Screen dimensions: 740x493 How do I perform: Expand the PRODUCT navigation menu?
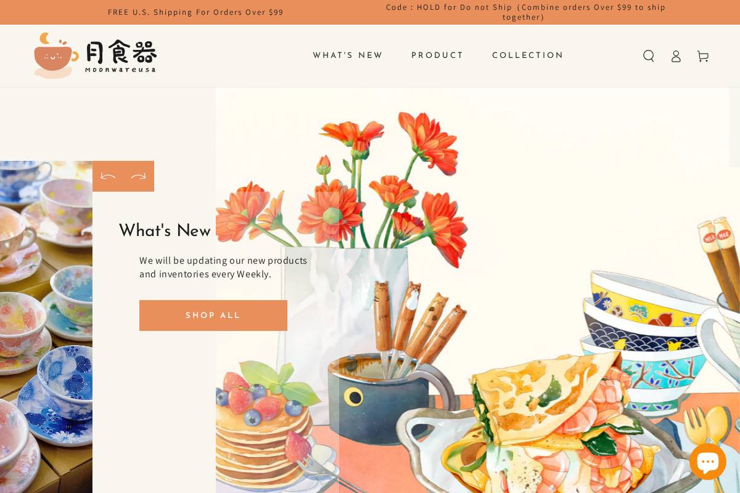(x=437, y=55)
